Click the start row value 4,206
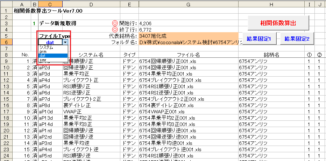This screenshot has height=161, width=326. click(x=146, y=23)
